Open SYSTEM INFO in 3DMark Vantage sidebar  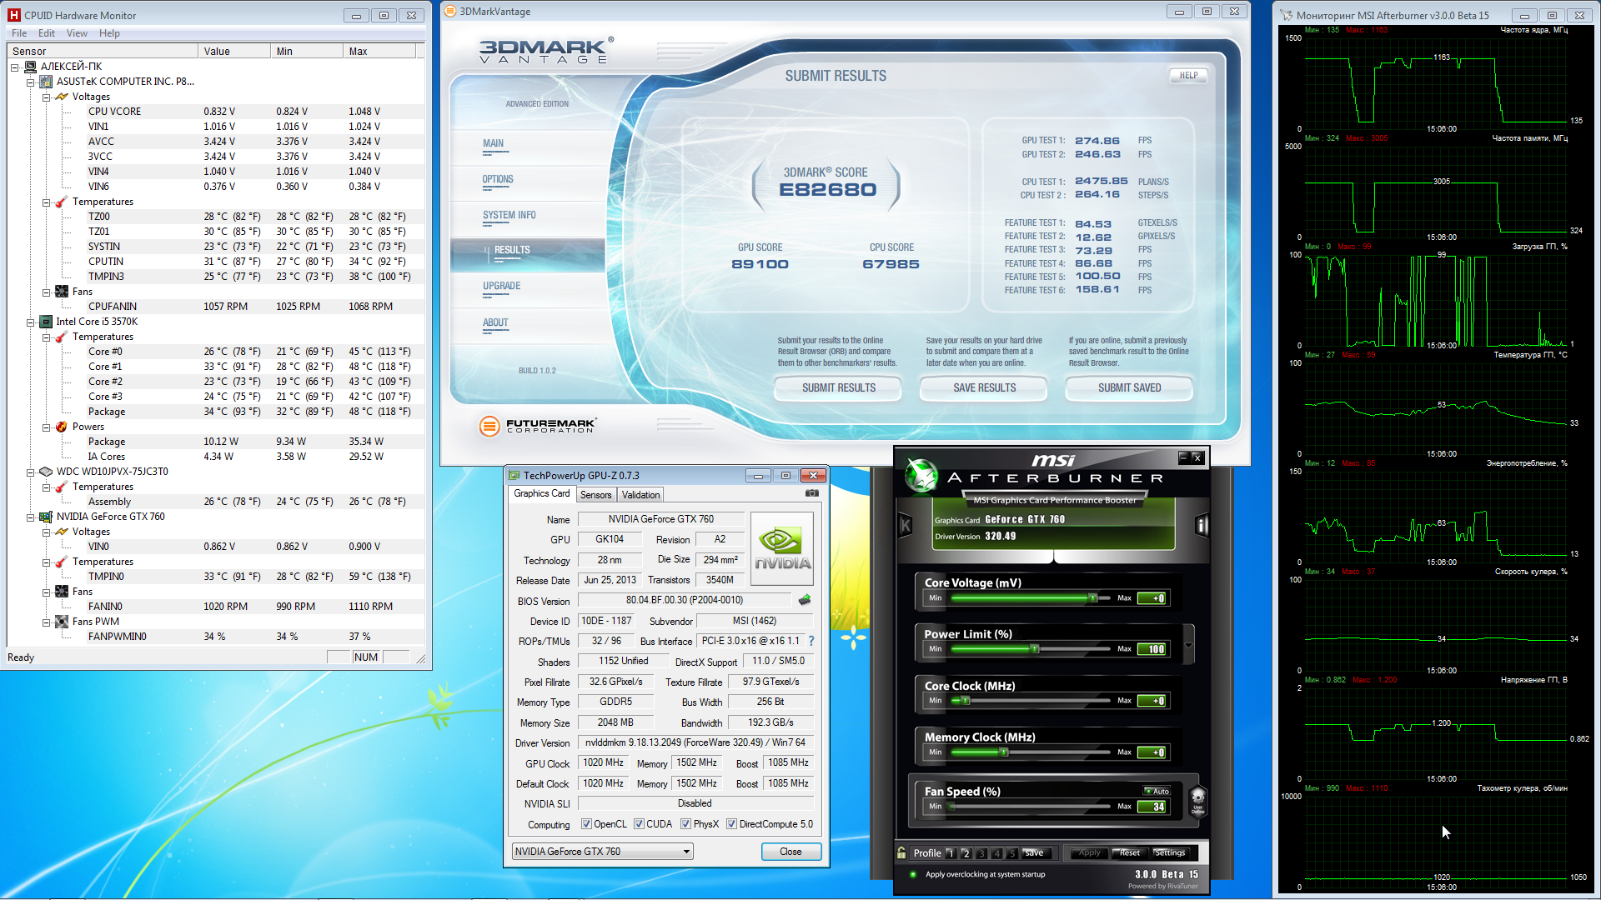[509, 215]
